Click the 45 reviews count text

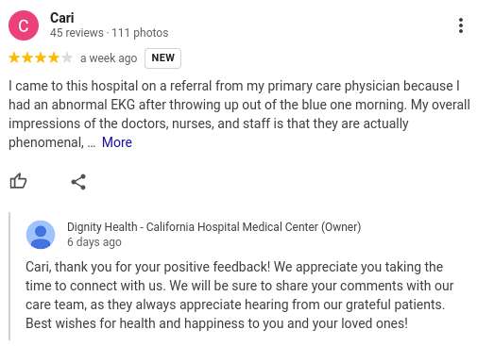77,33
